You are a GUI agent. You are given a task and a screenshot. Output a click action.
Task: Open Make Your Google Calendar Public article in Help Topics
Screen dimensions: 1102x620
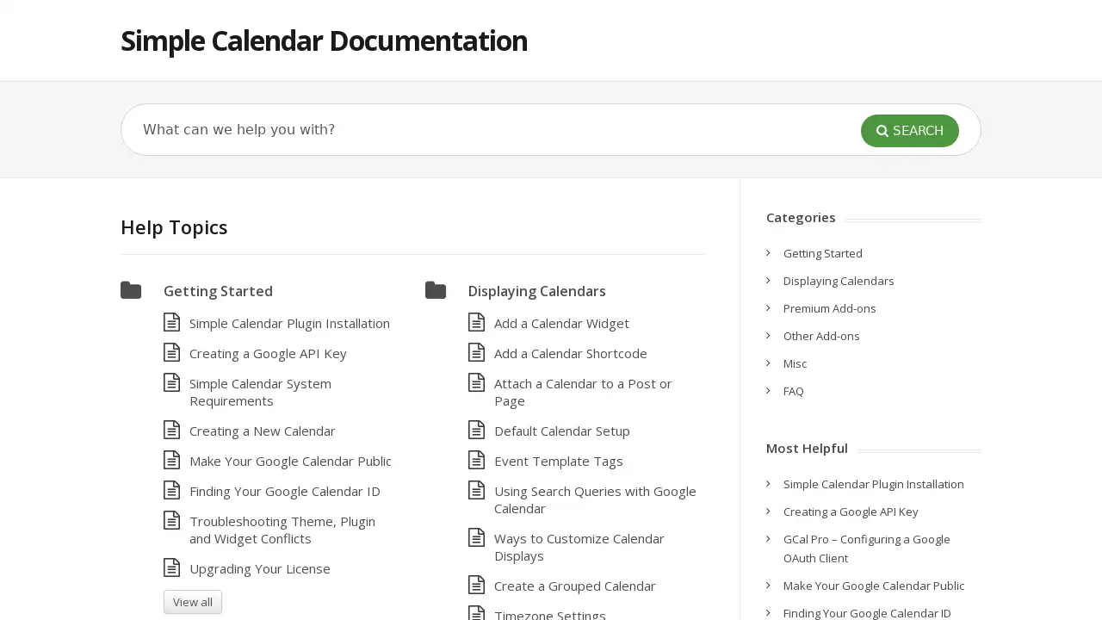tap(290, 461)
